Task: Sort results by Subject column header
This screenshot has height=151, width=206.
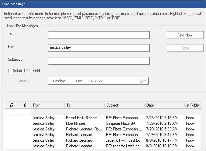Action: [124, 105]
